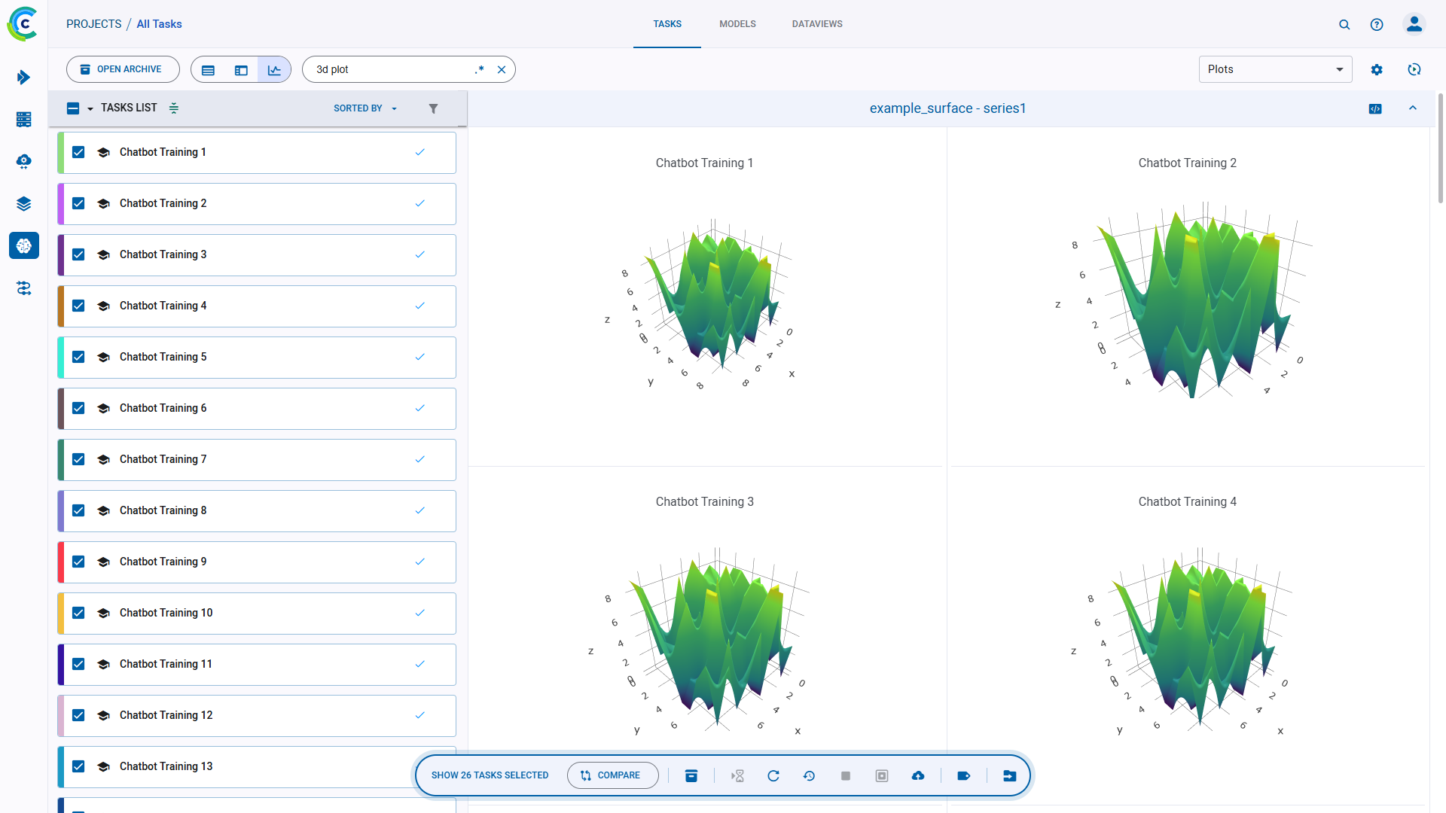Open the task list filter funnel

coord(433,108)
